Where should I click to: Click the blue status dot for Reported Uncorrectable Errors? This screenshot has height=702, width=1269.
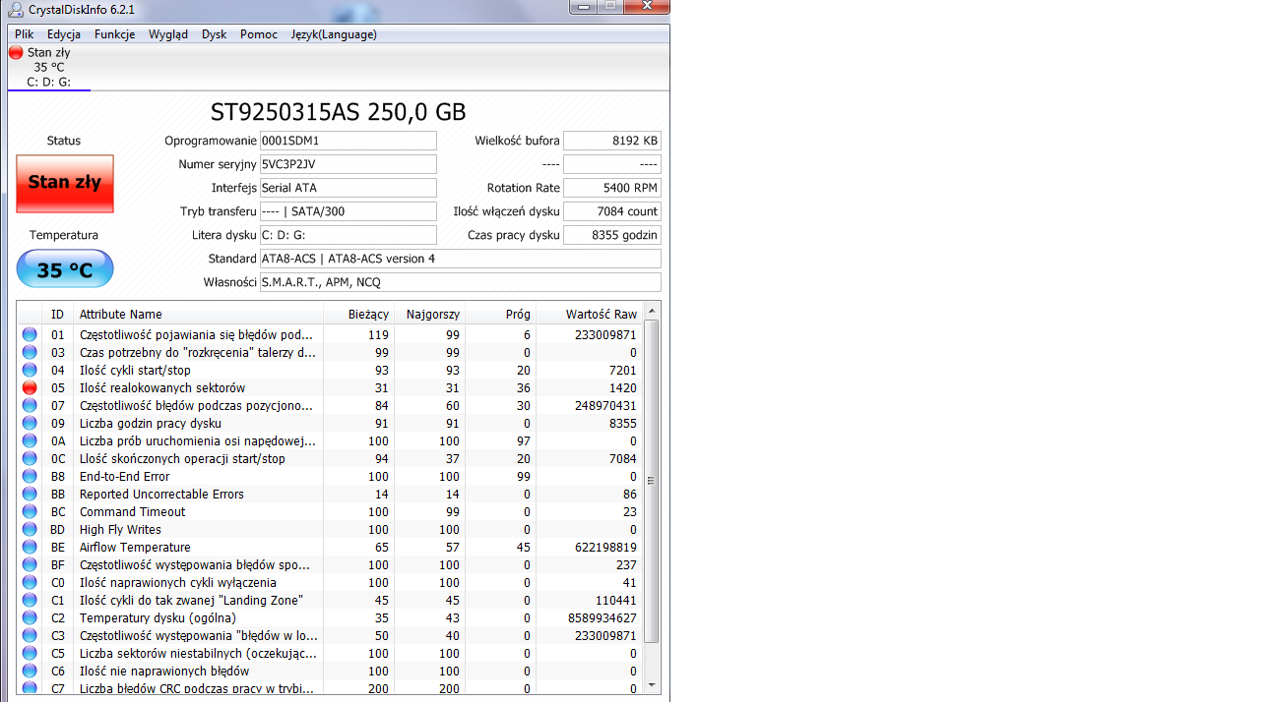pyautogui.click(x=30, y=495)
